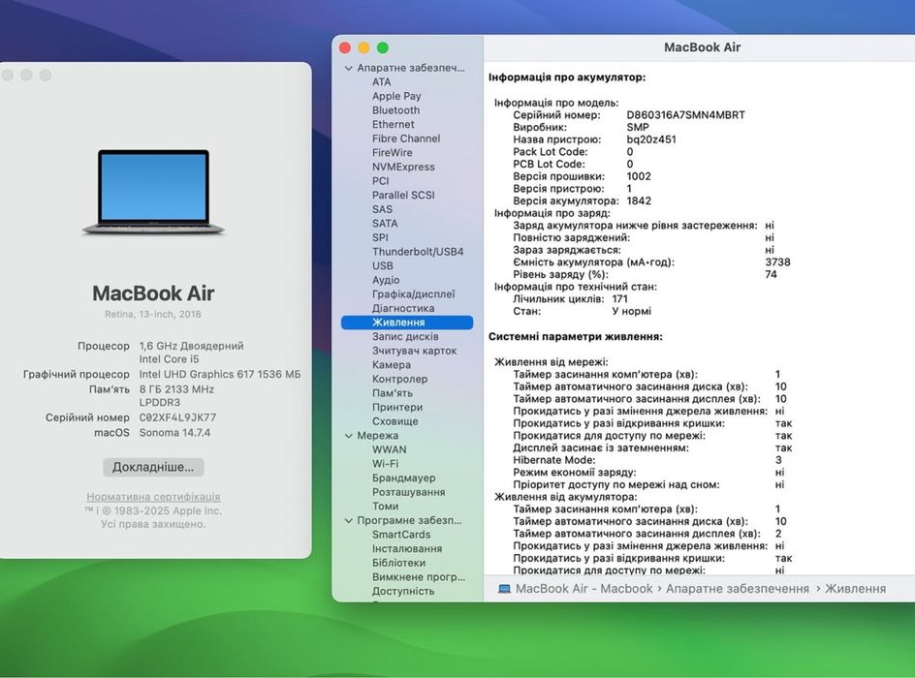Collapse the Апаратне забезпечення tree section

tap(348, 68)
